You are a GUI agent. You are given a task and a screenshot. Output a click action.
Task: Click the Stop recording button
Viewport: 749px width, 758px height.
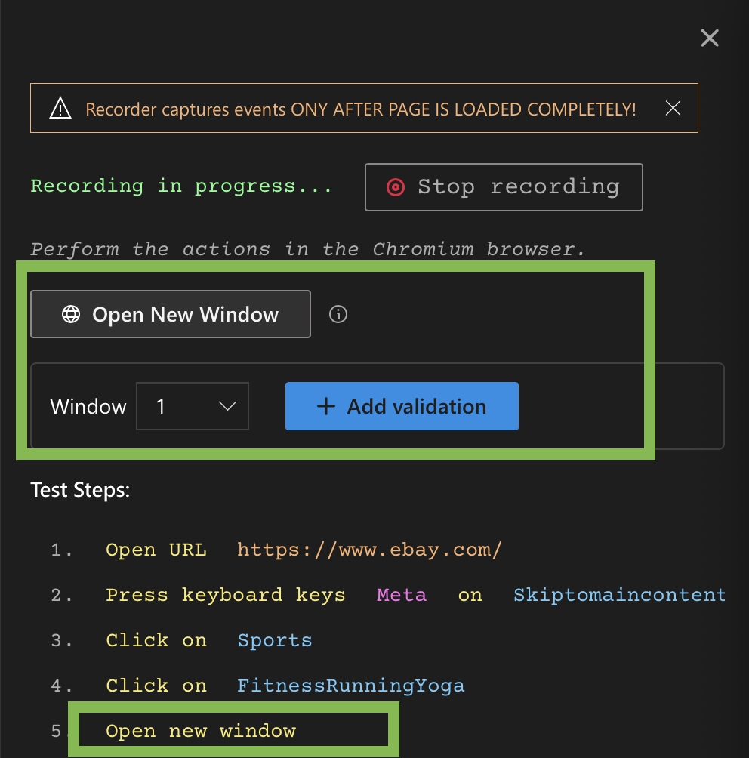pyautogui.click(x=504, y=186)
